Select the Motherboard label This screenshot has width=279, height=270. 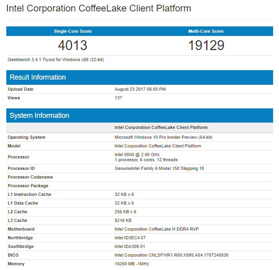click(x=21, y=229)
